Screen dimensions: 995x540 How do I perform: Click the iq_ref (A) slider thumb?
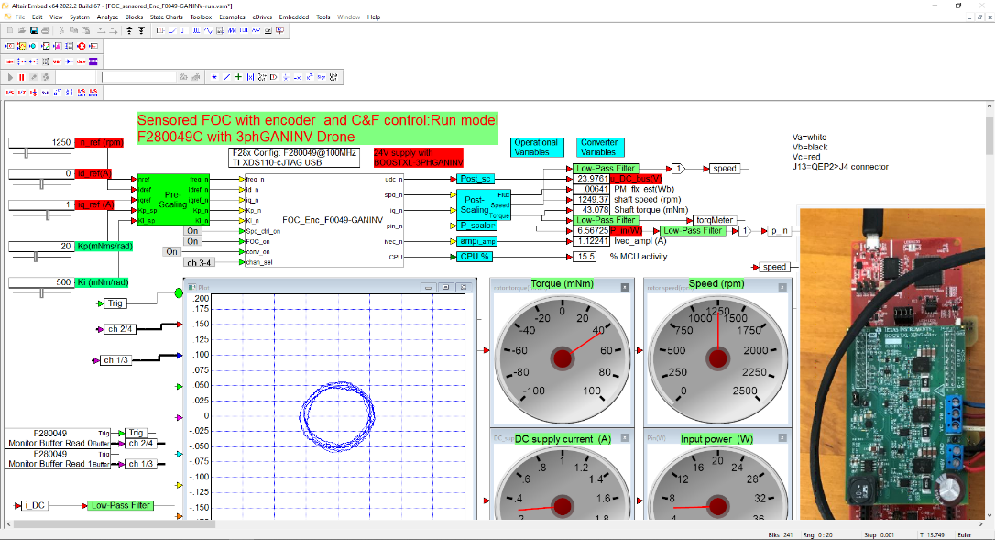click(48, 215)
